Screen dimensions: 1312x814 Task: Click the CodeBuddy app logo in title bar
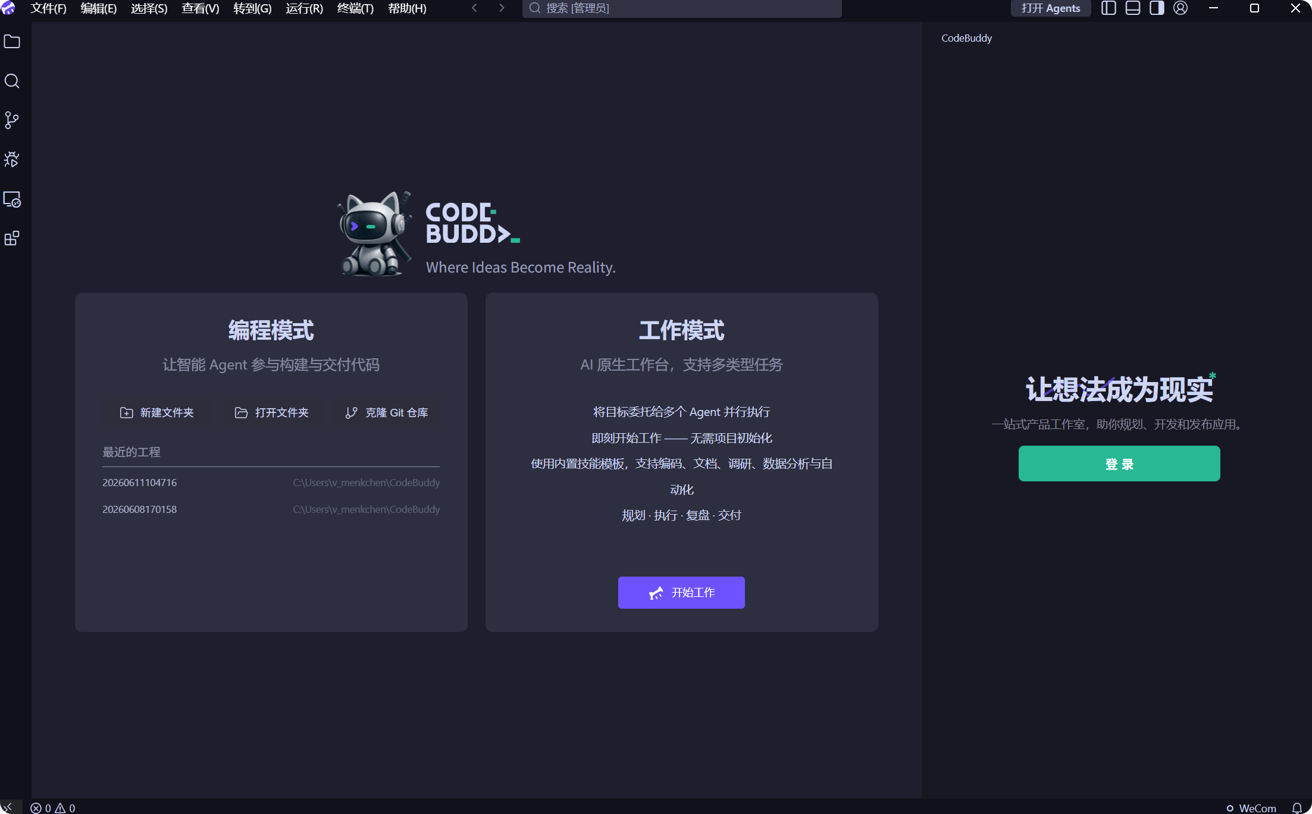(x=8, y=8)
